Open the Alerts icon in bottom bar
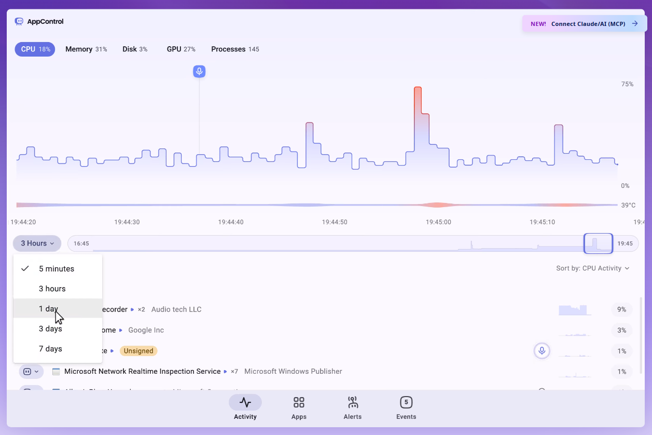 click(353, 402)
